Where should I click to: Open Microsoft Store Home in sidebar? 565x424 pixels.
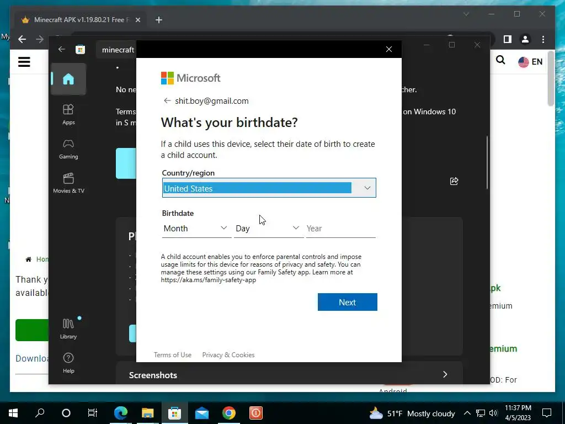pyautogui.click(x=68, y=79)
